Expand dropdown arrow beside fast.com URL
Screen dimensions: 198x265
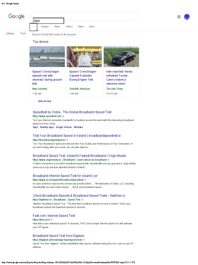pyautogui.click(x=52, y=220)
